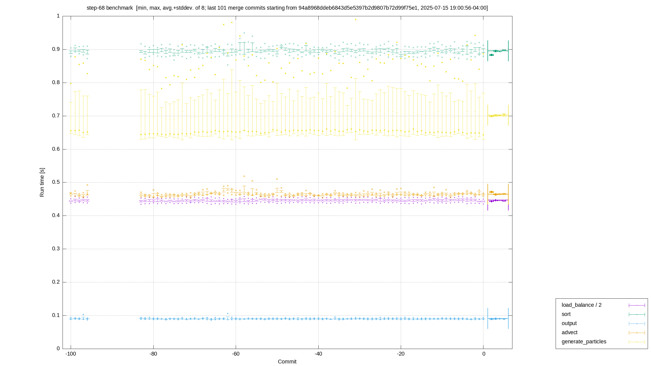This screenshot has height=366, width=651.
Task: Click the -60 x-axis tick label
Action: (236, 354)
